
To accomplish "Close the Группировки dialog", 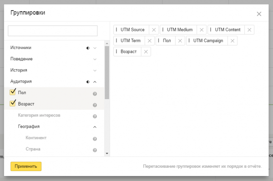I will (259, 14).
